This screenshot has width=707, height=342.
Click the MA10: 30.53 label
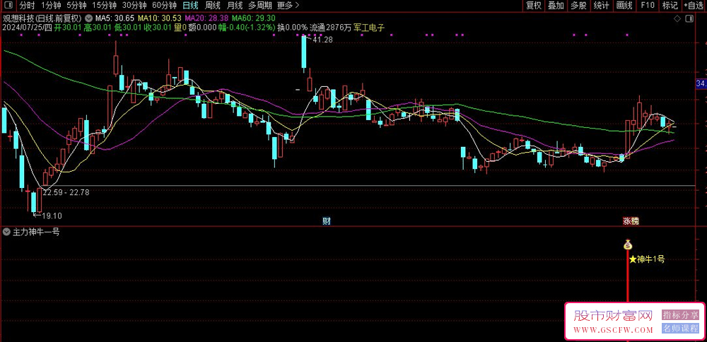click(160, 18)
